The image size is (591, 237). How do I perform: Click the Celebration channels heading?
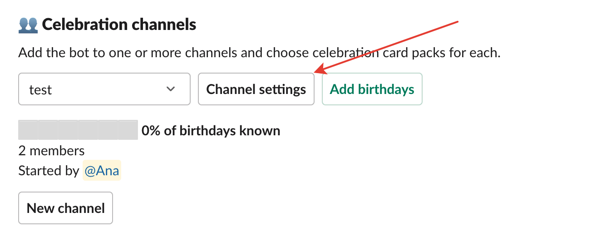pos(119,24)
